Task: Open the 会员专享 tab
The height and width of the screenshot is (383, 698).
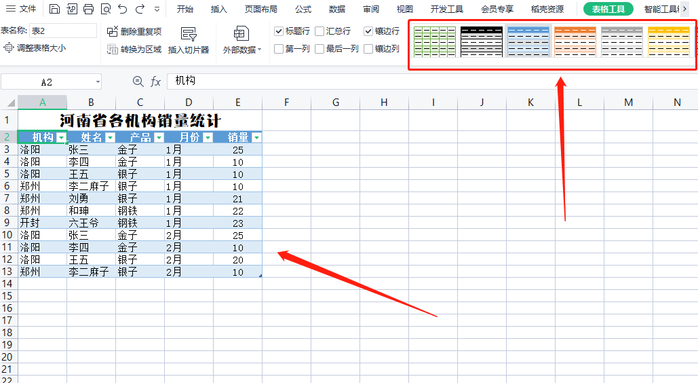Action: [x=497, y=9]
